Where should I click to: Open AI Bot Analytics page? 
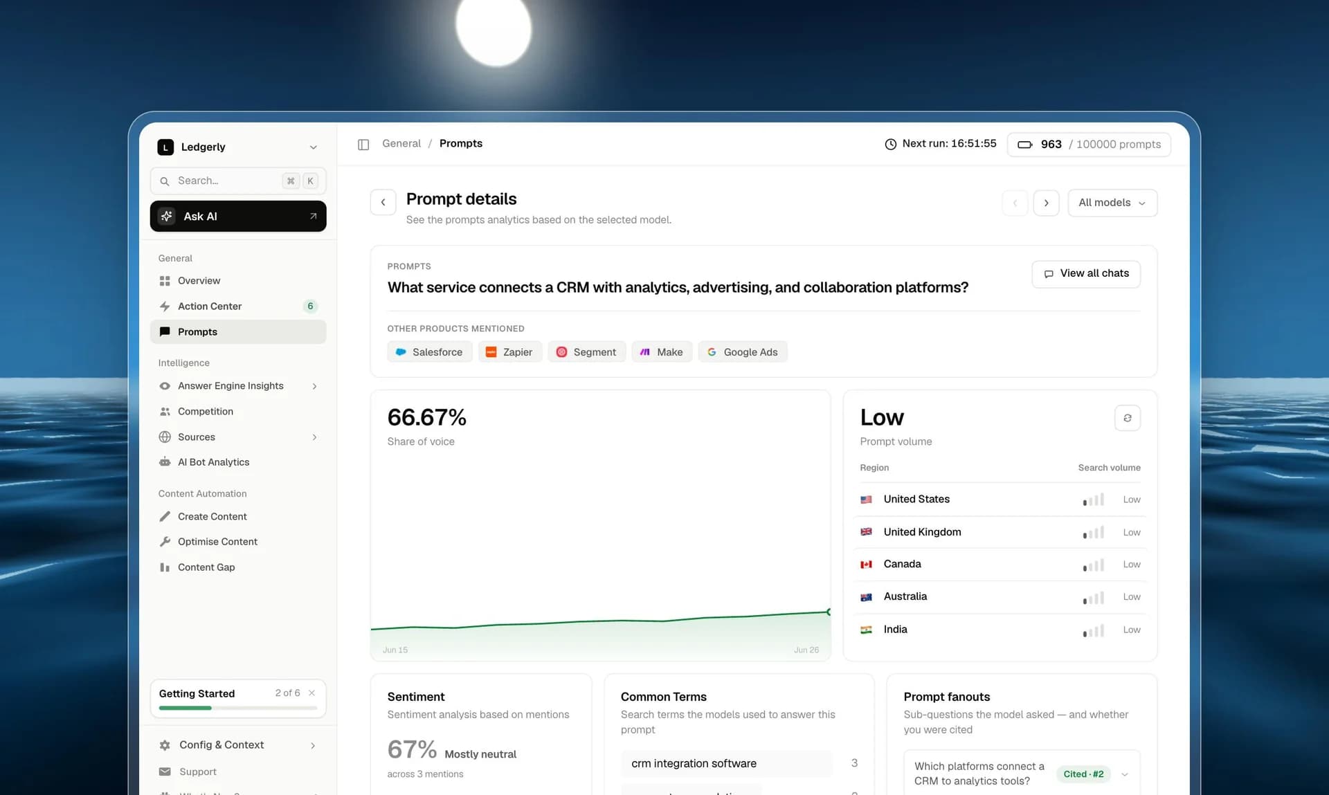pos(238,462)
